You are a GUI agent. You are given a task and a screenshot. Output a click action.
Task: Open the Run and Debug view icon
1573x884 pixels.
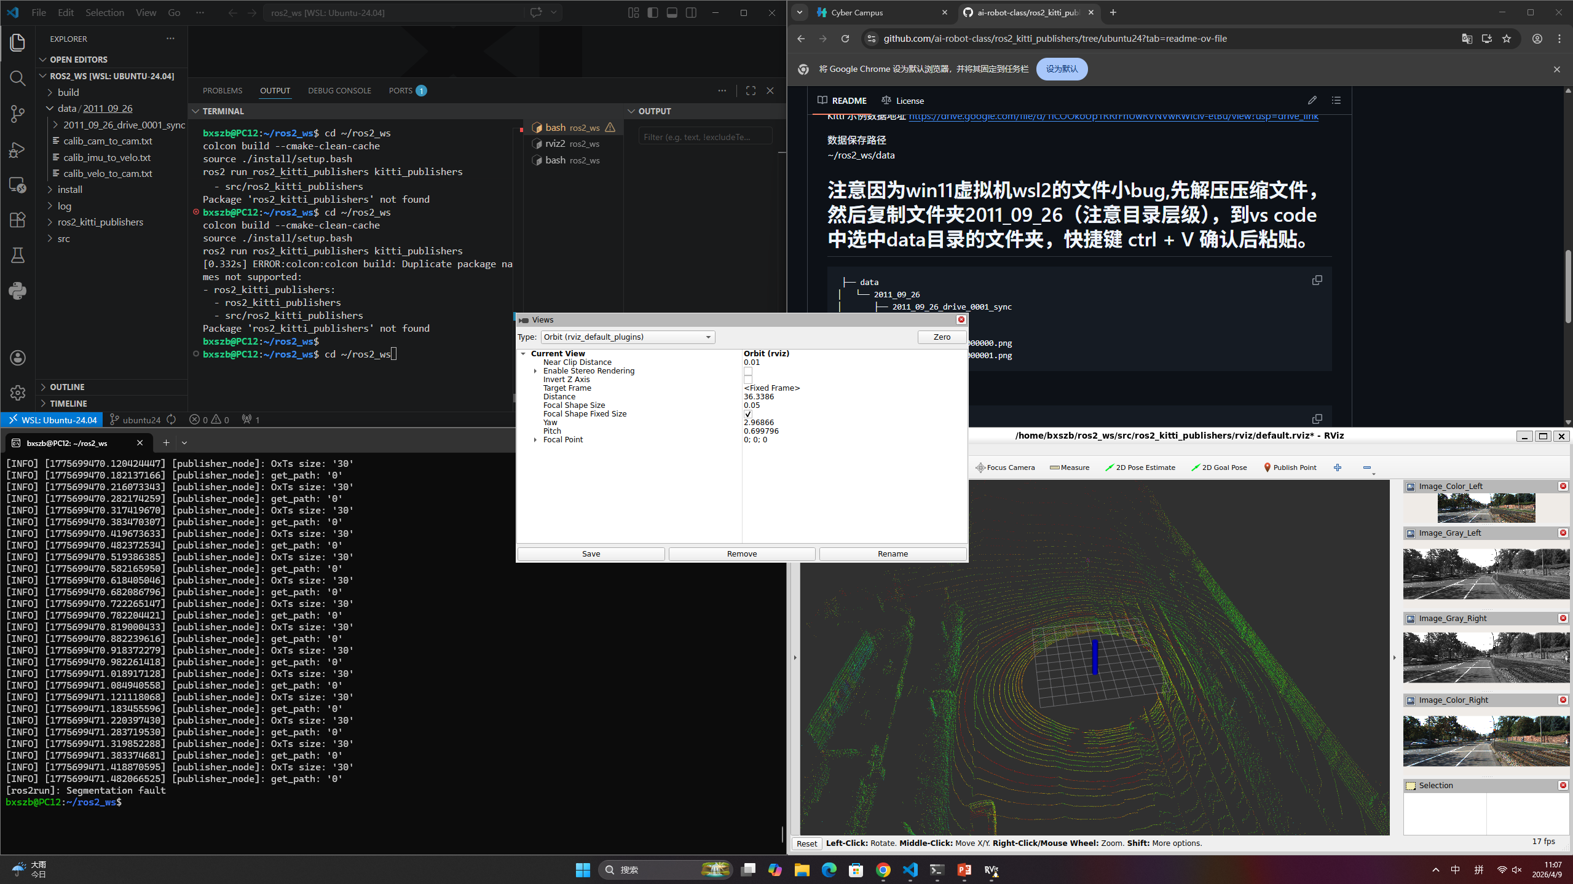(x=17, y=149)
